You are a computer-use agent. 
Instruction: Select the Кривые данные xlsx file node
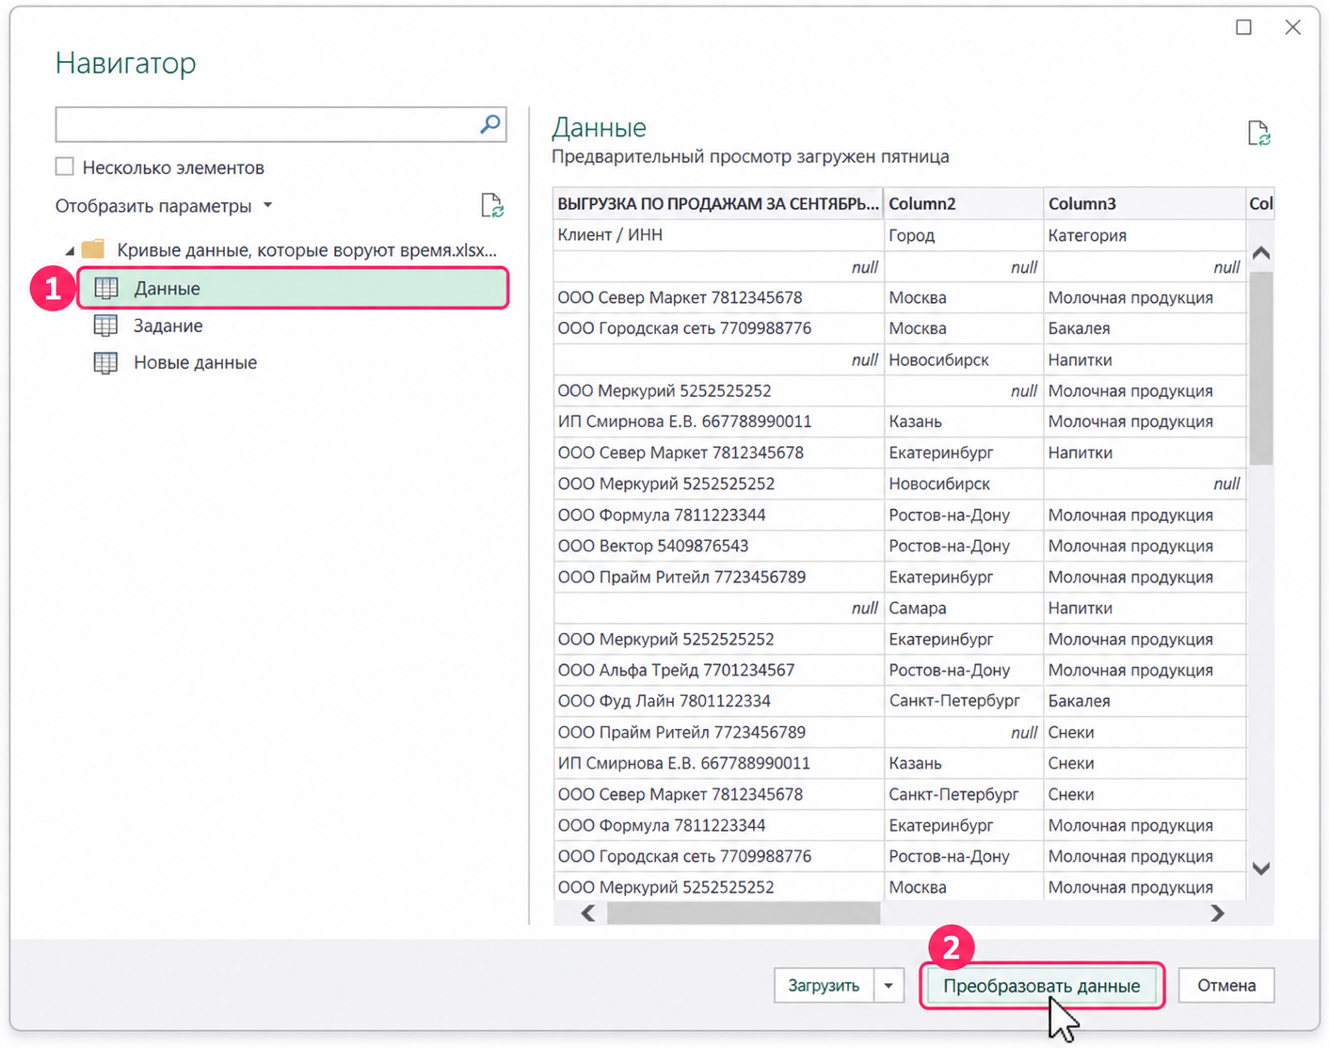coord(307,250)
